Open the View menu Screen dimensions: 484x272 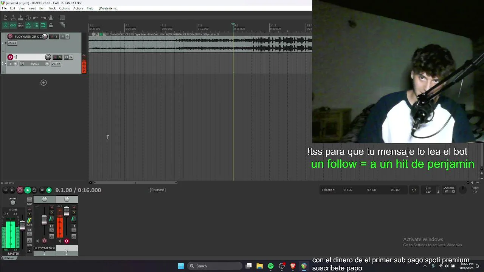click(22, 8)
